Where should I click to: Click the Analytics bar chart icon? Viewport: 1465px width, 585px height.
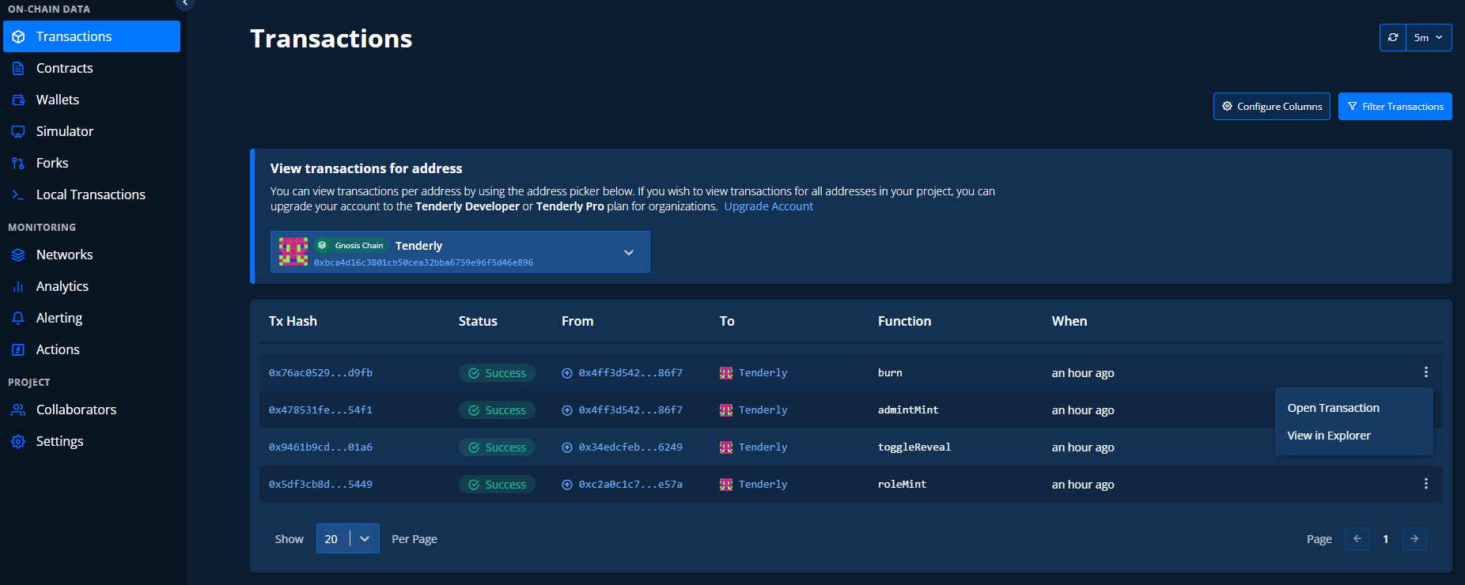(x=18, y=286)
